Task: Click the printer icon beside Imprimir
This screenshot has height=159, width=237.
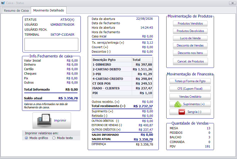Action: (x=44, y=120)
